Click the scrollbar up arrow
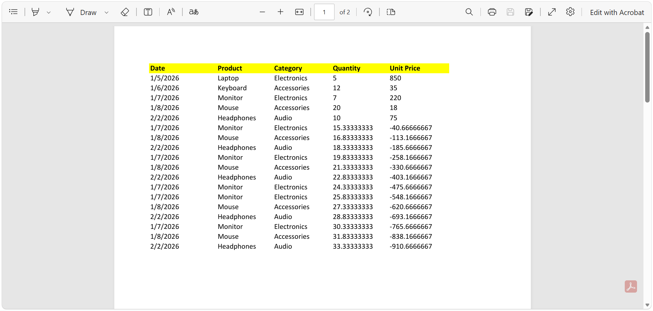Viewport: 653px width, 311px height. click(647, 28)
